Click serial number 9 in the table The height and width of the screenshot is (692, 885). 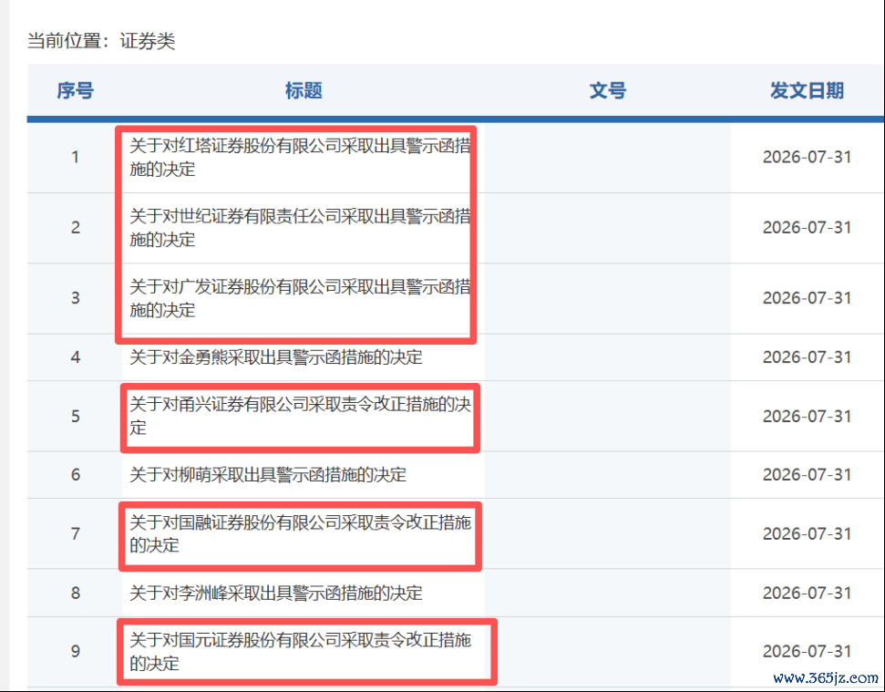pyautogui.click(x=75, y=651)
